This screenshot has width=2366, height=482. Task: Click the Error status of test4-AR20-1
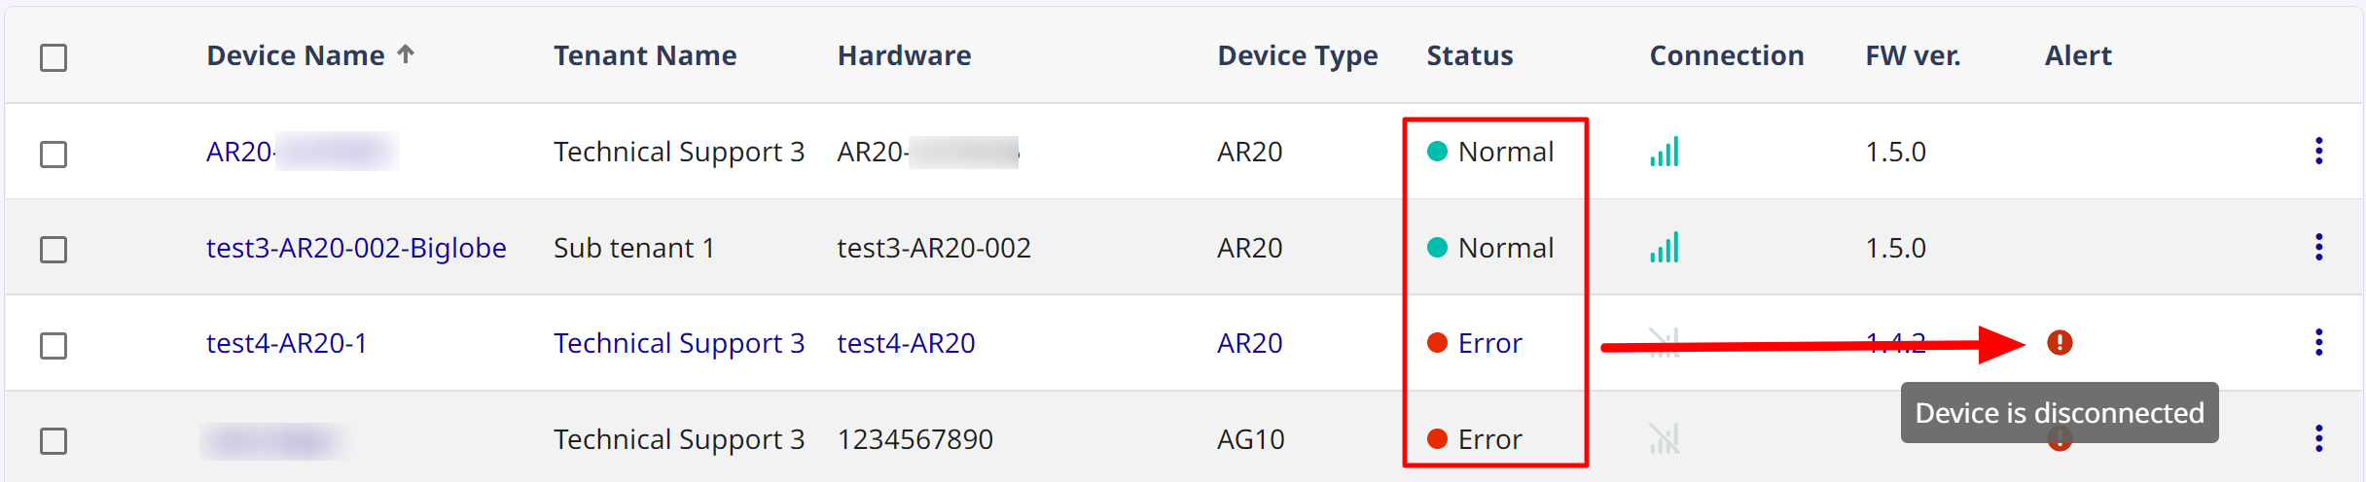click(x=1488, y=343)
